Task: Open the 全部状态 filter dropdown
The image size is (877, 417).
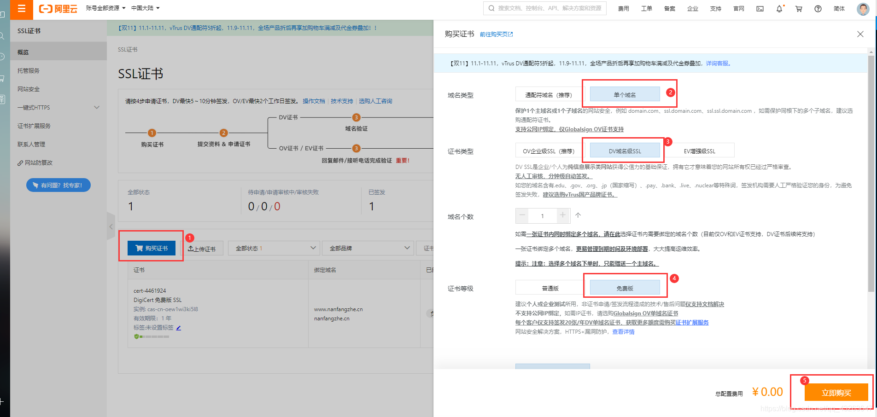Action: pyautogui.click(x=274, y=248)
